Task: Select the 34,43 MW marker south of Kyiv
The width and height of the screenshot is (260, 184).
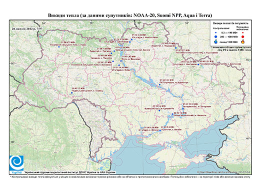Action: click(119, 65)
